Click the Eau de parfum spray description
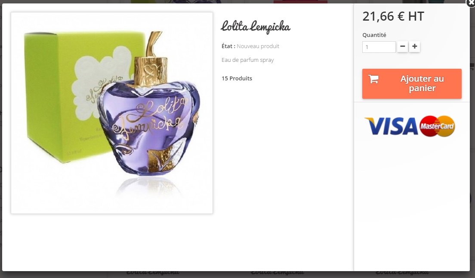The height and width of the screenshot is (278, 475). tap(247, 60)
